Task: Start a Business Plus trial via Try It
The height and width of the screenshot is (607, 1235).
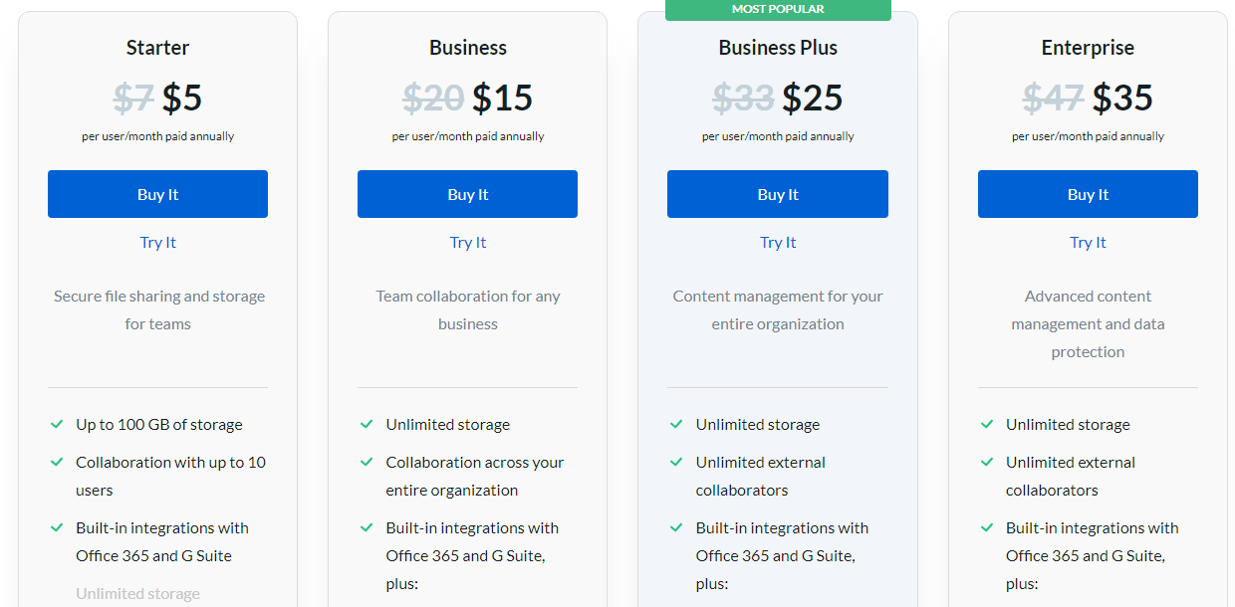Action: click(x=778, y=243)
